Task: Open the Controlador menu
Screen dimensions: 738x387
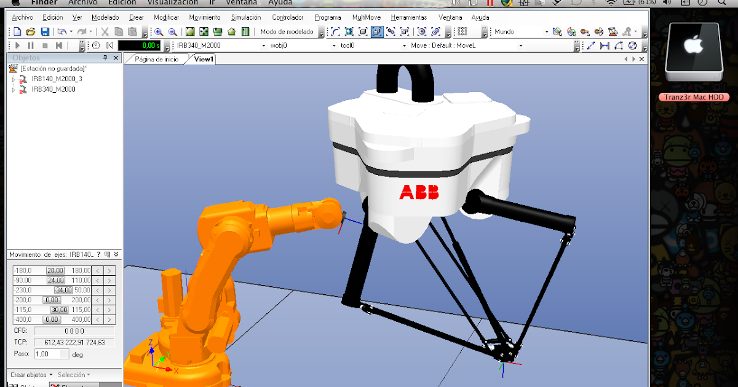Action: pyautogui.click(x=288, y=17)
